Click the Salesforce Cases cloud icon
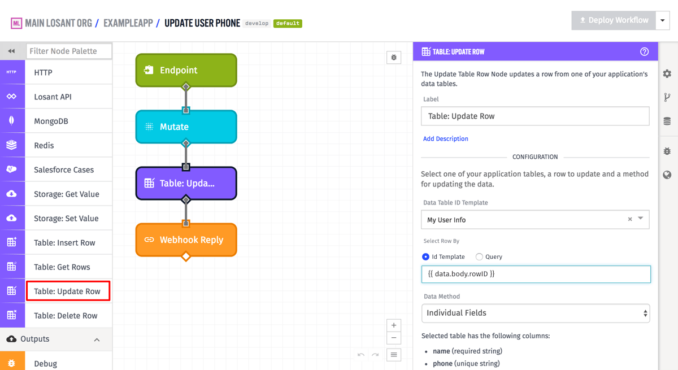Image resolution: width=678 pixels, height=370 pixels. (x=12, y=169)
